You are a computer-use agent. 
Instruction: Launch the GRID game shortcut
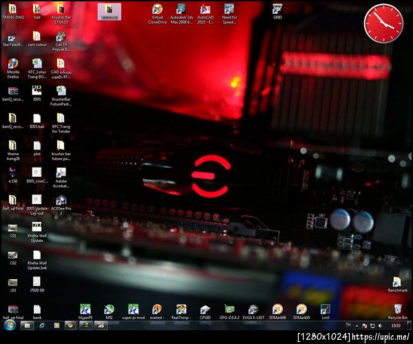[x=277, y=12]
